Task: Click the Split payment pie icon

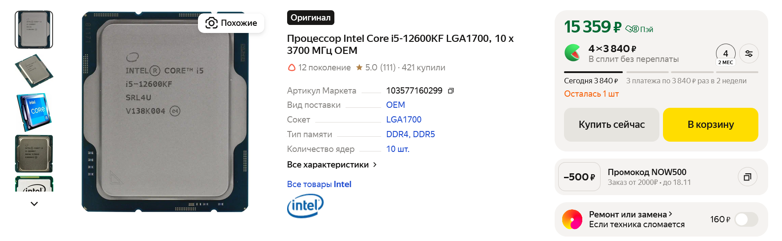Action: tap(573, 53)
